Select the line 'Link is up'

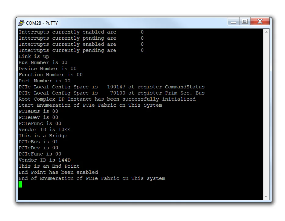(34, 56)
